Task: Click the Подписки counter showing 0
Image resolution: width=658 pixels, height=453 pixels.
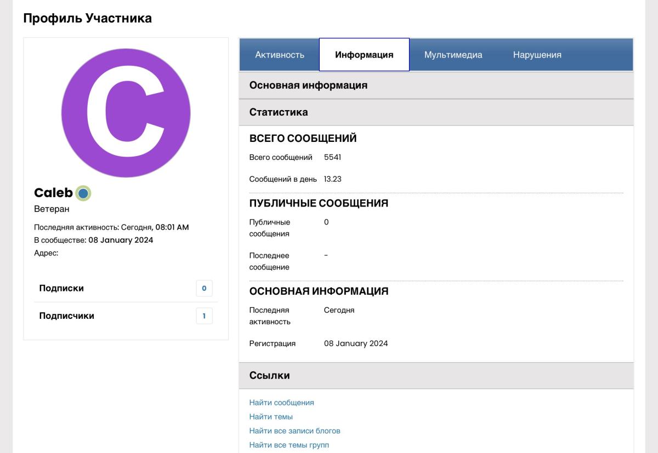Action: (x=204, y=288)
